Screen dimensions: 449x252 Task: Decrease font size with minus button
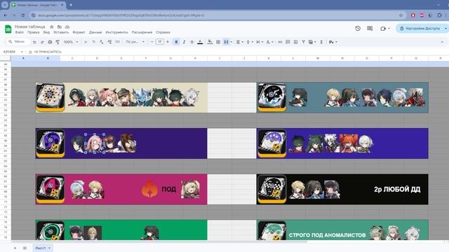[x=152, y=42]
